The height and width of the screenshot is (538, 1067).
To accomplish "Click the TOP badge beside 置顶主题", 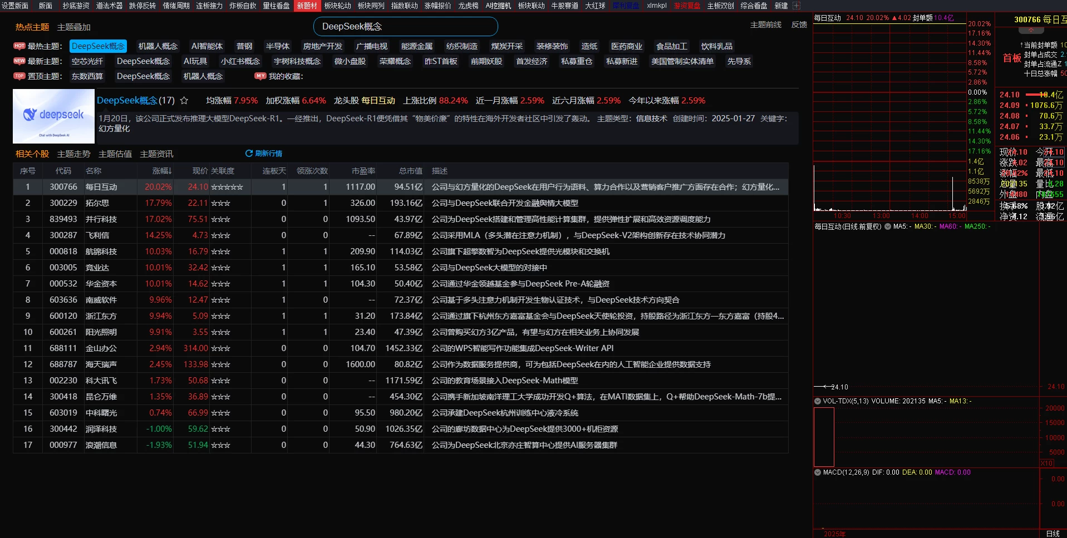I will pyautogui.click(x=19, y=76).
